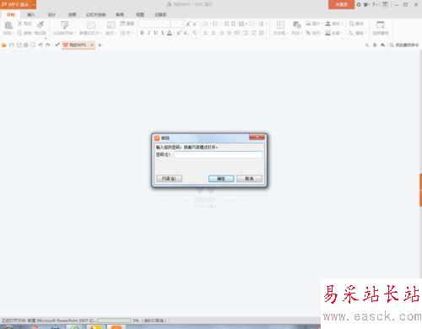This screenshot has height=329, width=422.
Task: Toggle Italic formatting button
Action: click(149, 33)
